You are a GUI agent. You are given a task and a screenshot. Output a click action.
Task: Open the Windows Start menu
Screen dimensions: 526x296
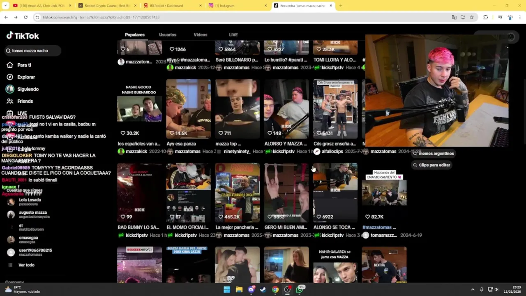[227, 289]
